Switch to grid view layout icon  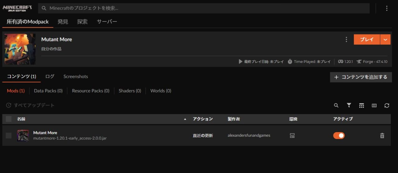coord(361,105)
